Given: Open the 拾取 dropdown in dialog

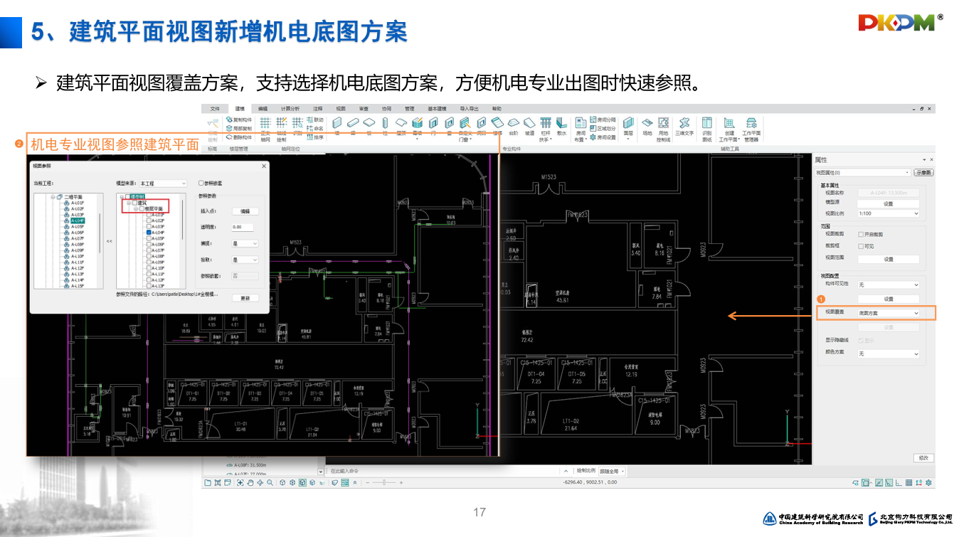Looking at the screenshot, I should click(x=245, y=260).
